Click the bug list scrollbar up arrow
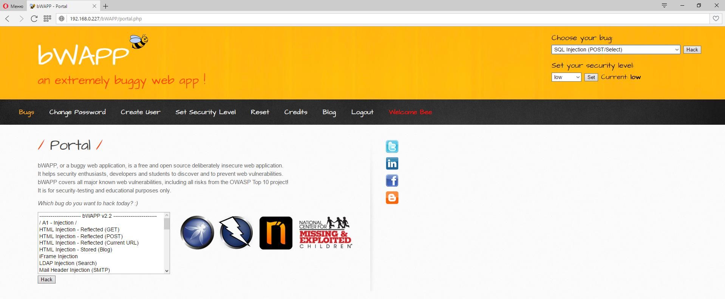 coord(167,215)
